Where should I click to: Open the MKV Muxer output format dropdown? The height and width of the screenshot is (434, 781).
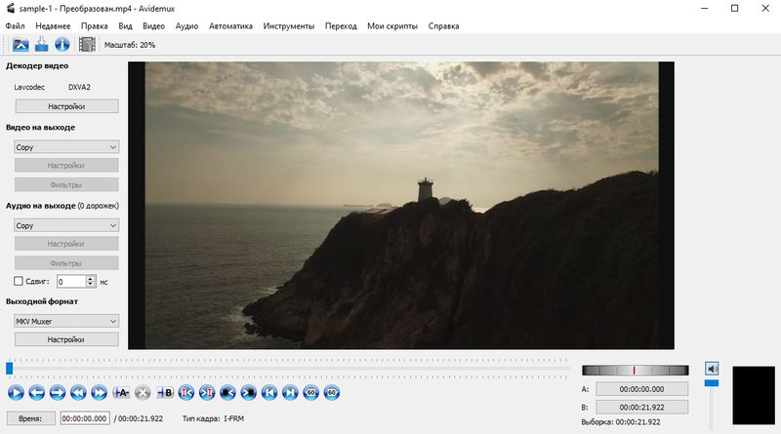pyautogui.click(x=66, y=320)
